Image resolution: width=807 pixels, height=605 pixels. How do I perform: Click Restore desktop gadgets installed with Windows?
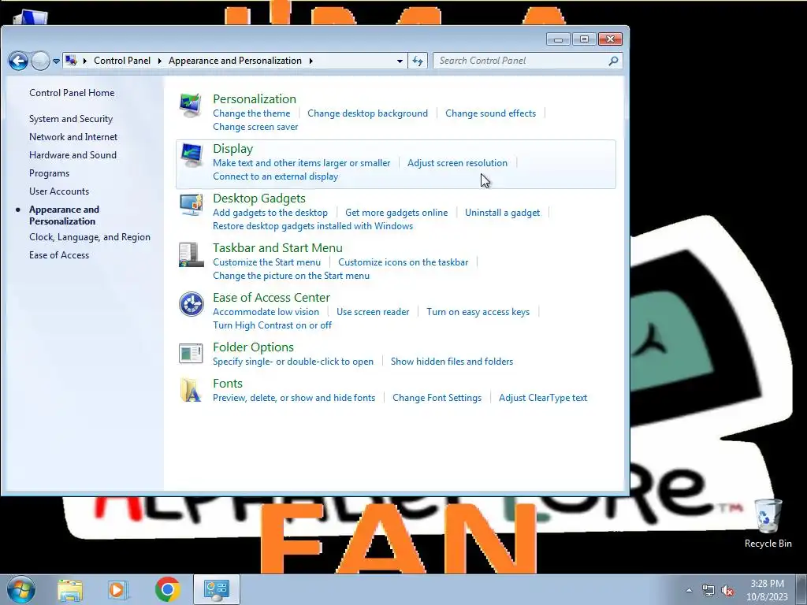(x=313, y=226)
